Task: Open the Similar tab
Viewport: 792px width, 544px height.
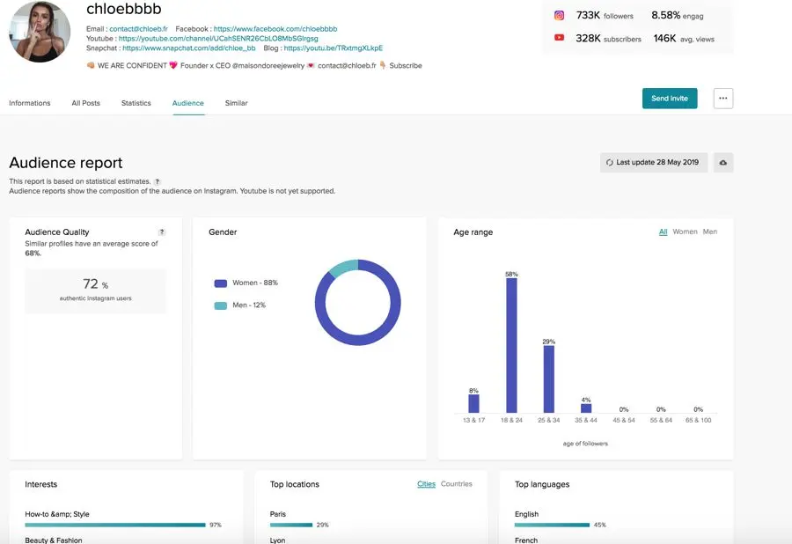Action: (236, 103)
